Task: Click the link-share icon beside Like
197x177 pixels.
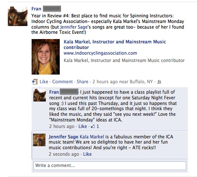Action: 35,82
